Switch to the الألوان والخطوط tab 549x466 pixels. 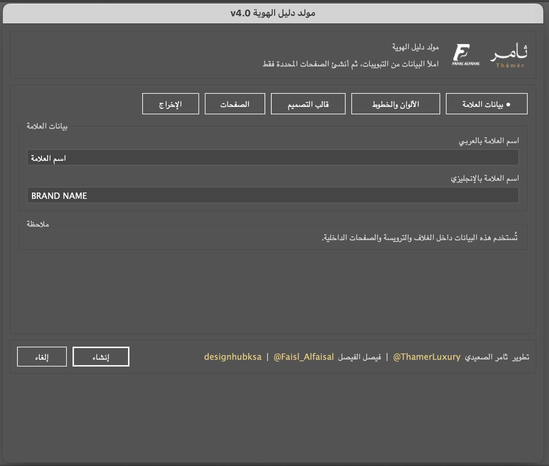point(395,104)
